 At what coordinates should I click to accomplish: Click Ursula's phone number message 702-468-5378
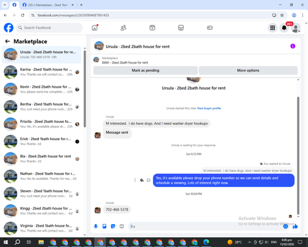(x=117, y=209)
